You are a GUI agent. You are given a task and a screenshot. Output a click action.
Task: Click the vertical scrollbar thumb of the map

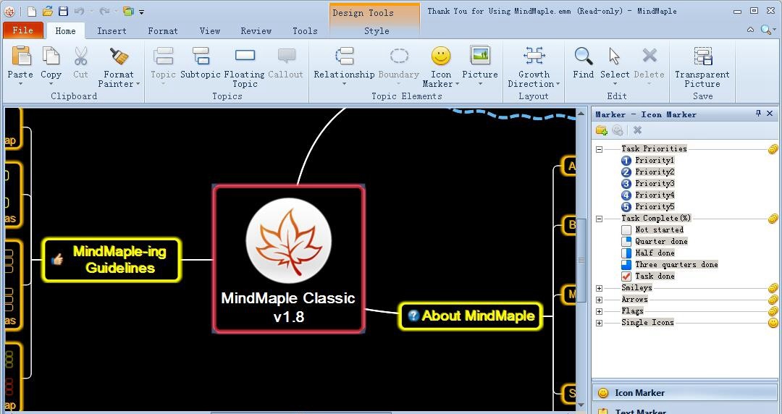click(581, 261)
